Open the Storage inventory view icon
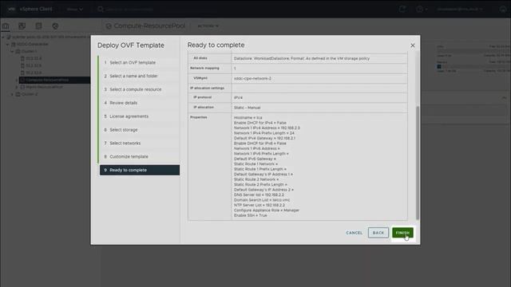Screen dimensions: 511x287 39,26
